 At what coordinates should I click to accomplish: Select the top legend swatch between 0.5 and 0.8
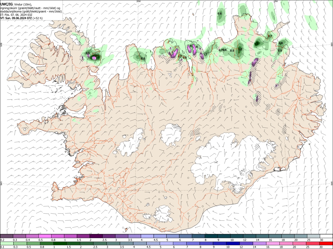tap(45, 236)
